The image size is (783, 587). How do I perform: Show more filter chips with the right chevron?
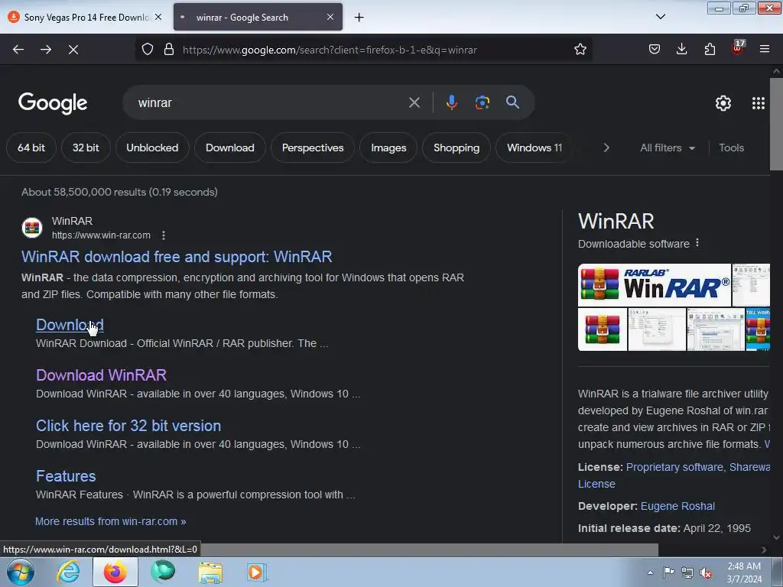click(606, 148)
